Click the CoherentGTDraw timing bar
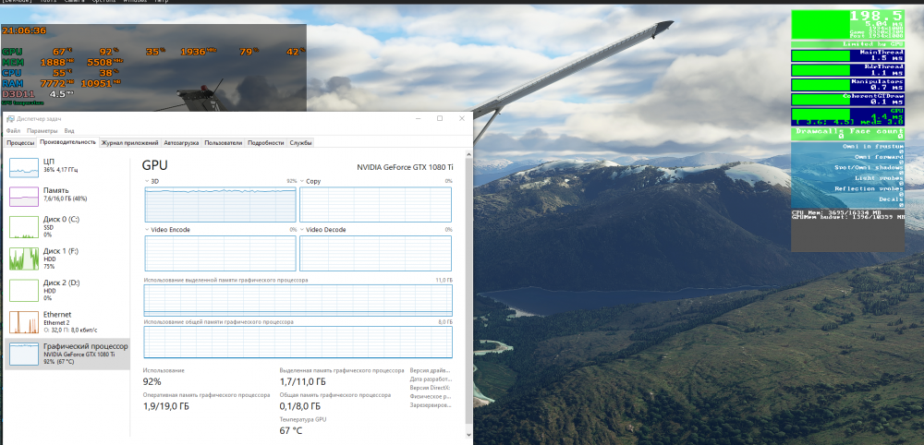Screen dimensions: 924x445 847,100
